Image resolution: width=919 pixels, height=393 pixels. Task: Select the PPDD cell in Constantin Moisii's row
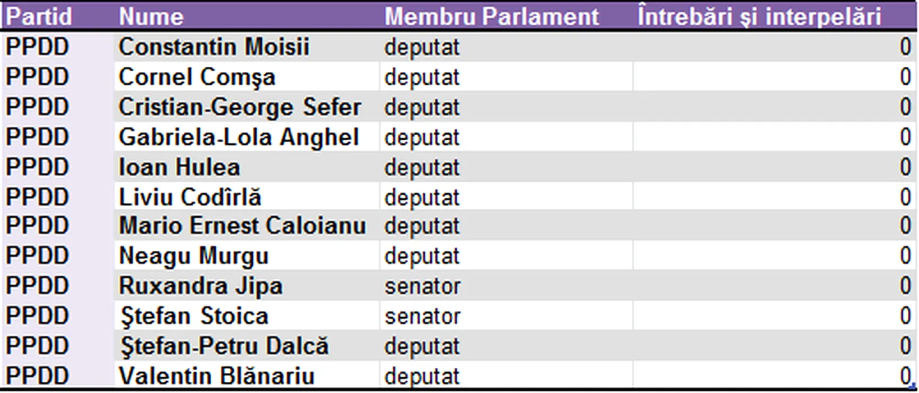pos(37,47)
